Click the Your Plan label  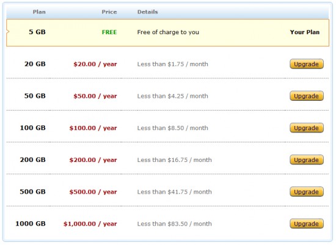coord(305,32)
